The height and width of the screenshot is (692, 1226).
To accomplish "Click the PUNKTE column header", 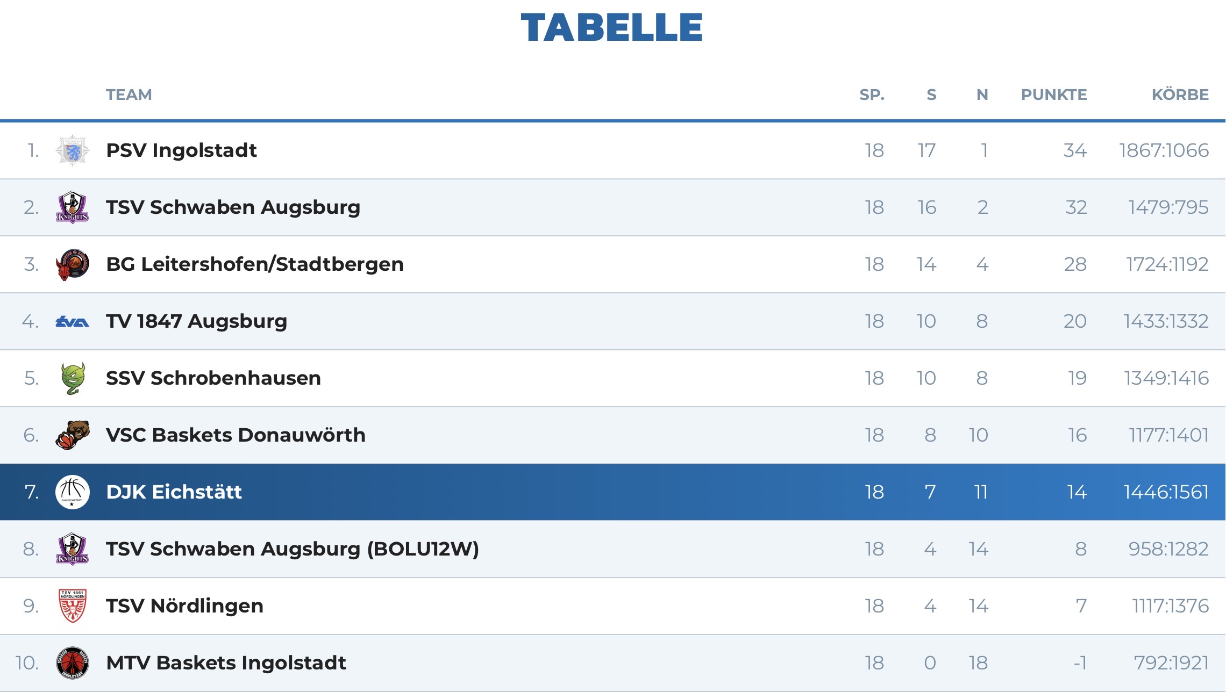I will [1054, 95].
